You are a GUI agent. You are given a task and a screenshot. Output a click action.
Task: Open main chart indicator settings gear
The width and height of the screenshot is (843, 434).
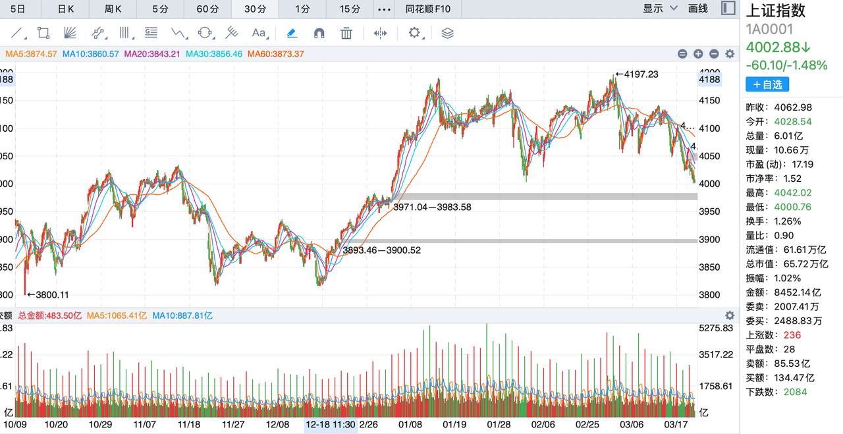[729, 54]
